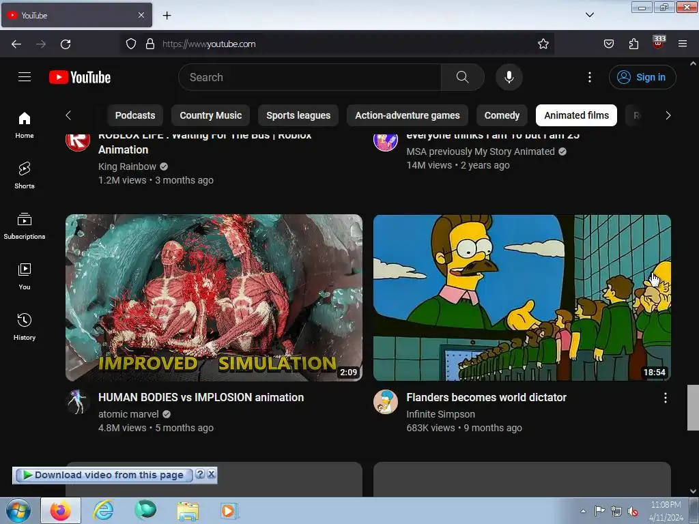Open Roblox Animation video title
699x524 pixels.
(205, 143)
